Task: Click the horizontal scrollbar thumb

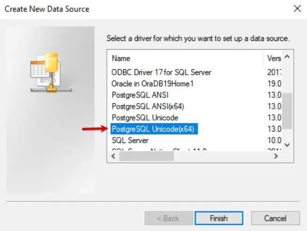Action: pos(146,156)
